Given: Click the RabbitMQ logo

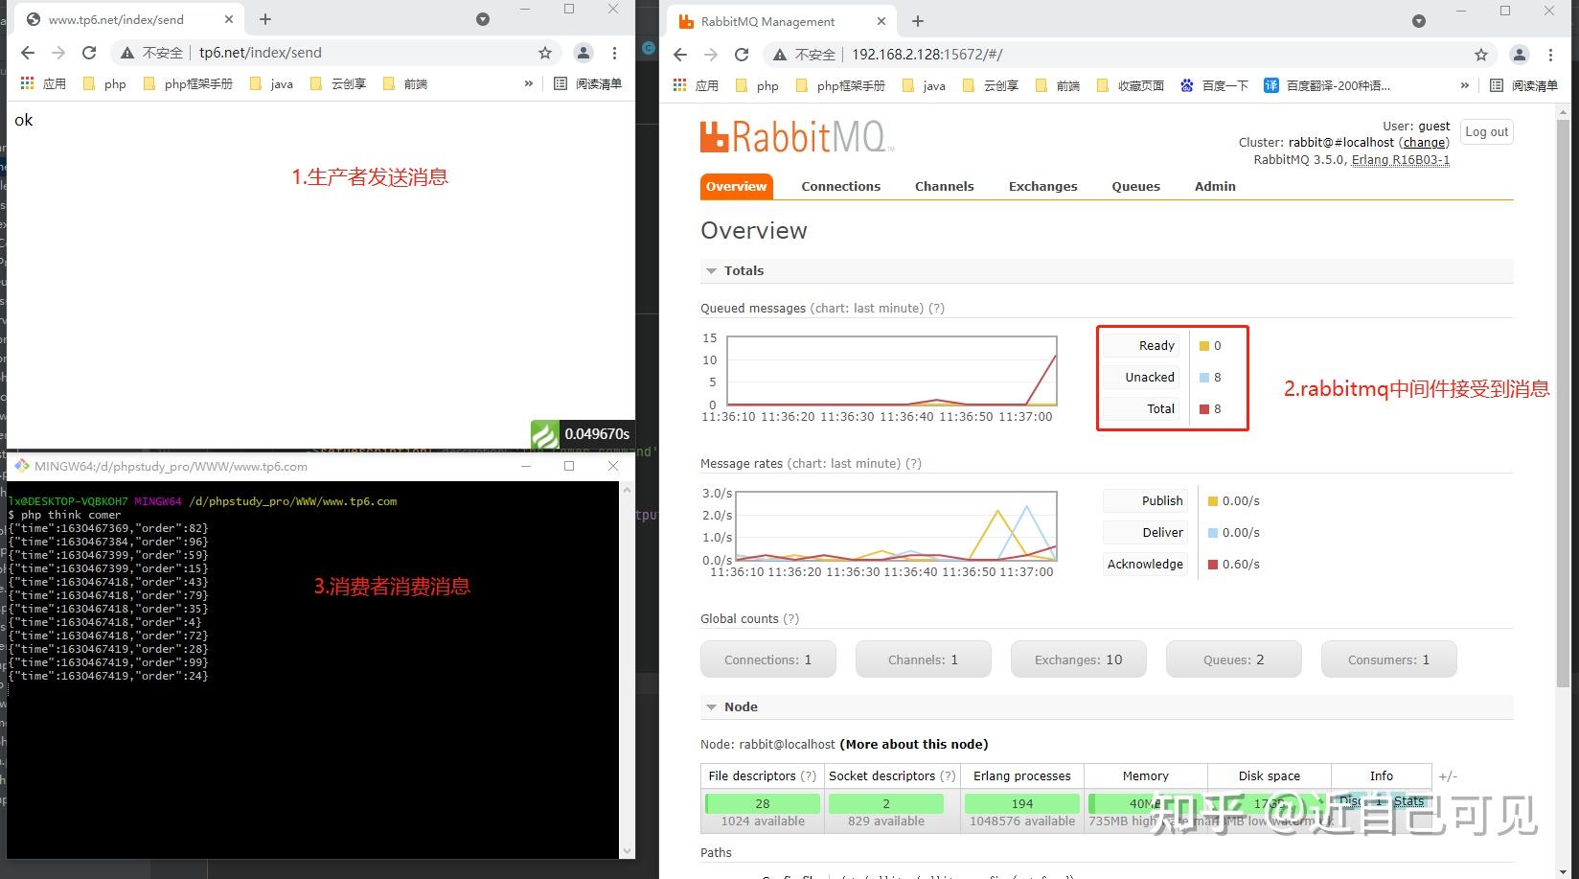Looking at the screenshot, I should pos(795,135).
